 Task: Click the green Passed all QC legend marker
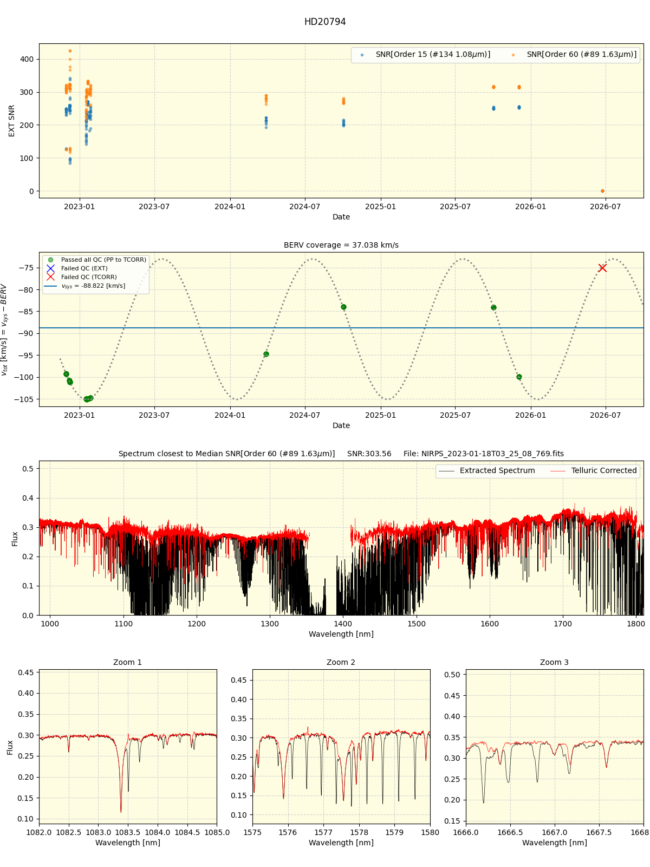(x=50, y=260)
